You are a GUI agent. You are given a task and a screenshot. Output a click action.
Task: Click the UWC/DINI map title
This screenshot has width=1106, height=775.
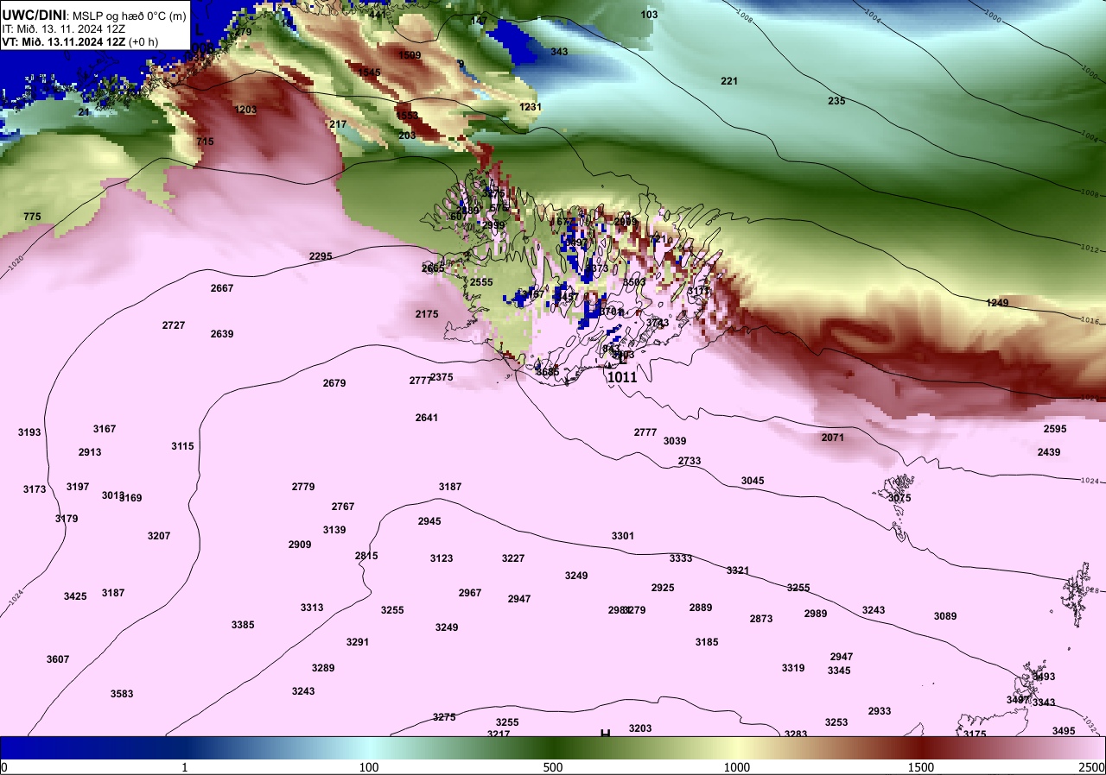[94, 14]
